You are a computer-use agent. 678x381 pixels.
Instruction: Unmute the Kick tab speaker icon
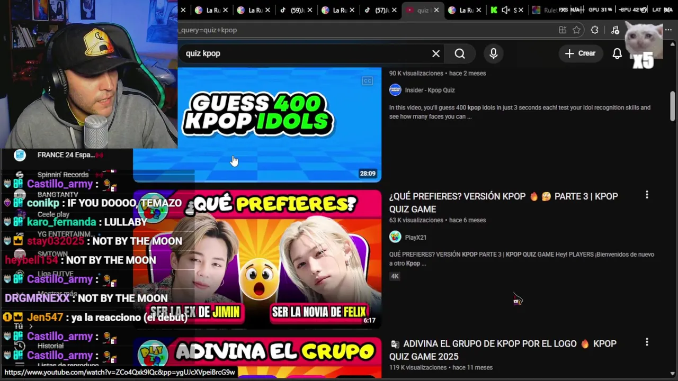point(505,10)
